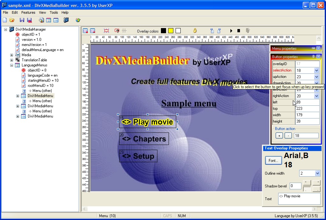Toggle the check icon next to defaultMenuLanguage = en
The image size is (326, 220).
pyautogui.click(x=18, y=50)
